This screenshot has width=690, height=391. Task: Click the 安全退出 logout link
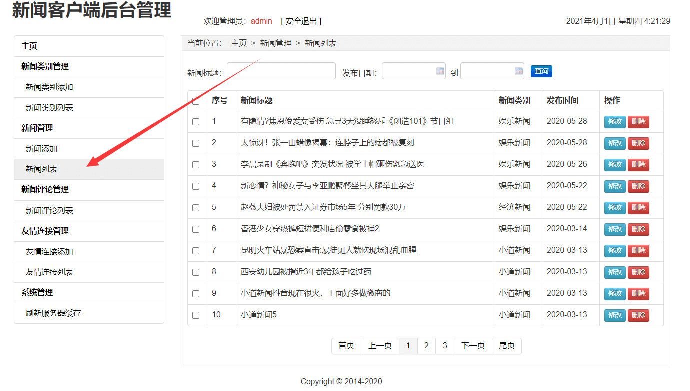pyautogui.click(x=301, y=21)
